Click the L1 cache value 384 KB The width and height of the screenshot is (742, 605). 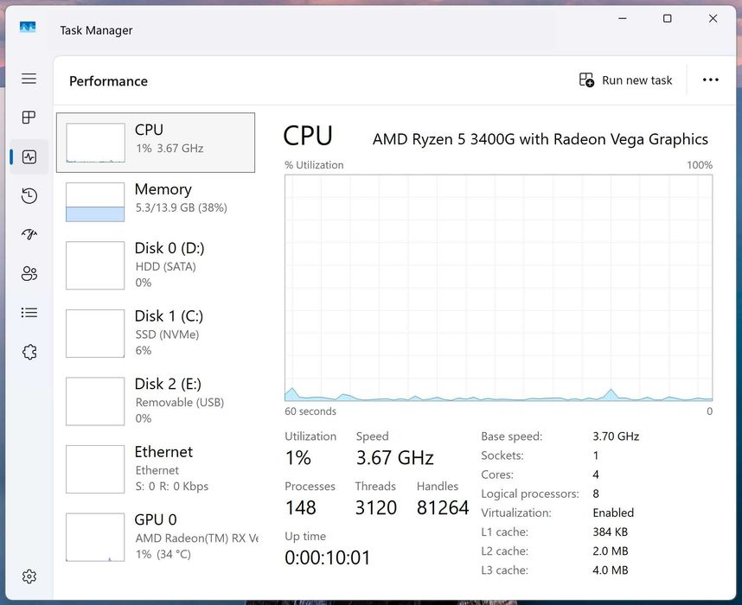pyautogui.click(x=610, y=532)
